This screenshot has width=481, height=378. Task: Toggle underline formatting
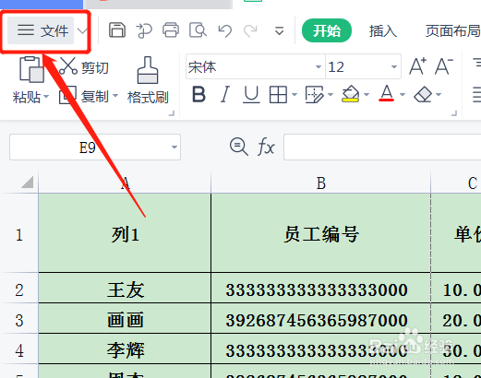251,94
